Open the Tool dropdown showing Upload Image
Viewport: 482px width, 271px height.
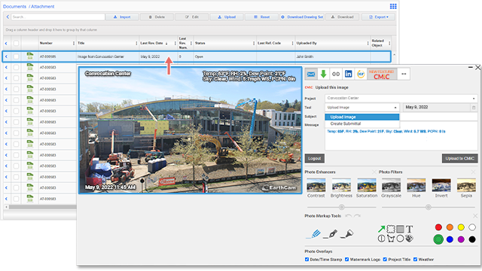(x=361, y=108)
